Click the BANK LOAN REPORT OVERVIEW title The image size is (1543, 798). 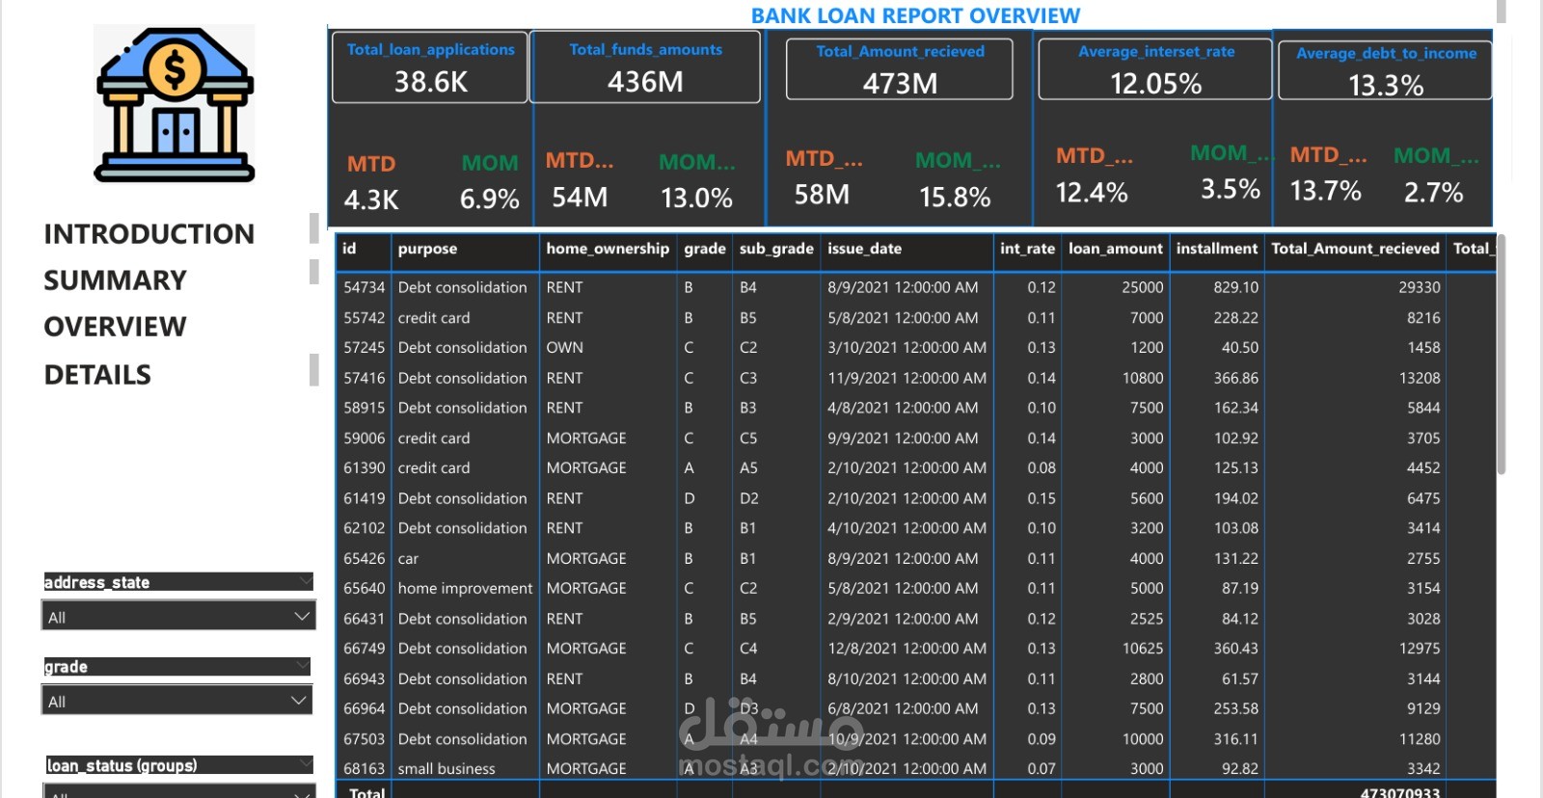pos(915,15)
